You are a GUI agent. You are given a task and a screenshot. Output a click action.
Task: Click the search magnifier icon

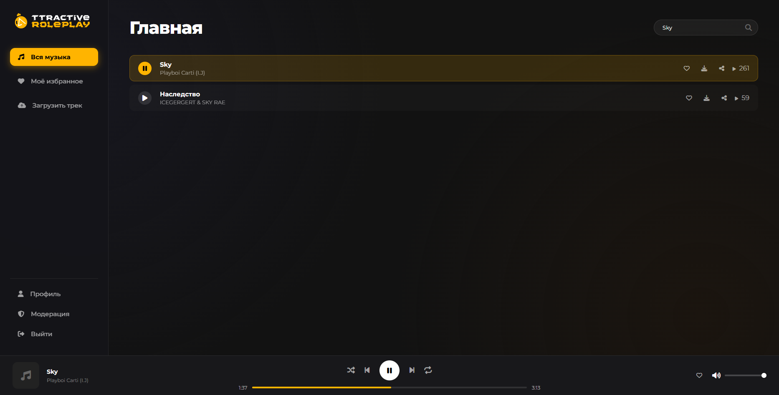coord(749,28)
